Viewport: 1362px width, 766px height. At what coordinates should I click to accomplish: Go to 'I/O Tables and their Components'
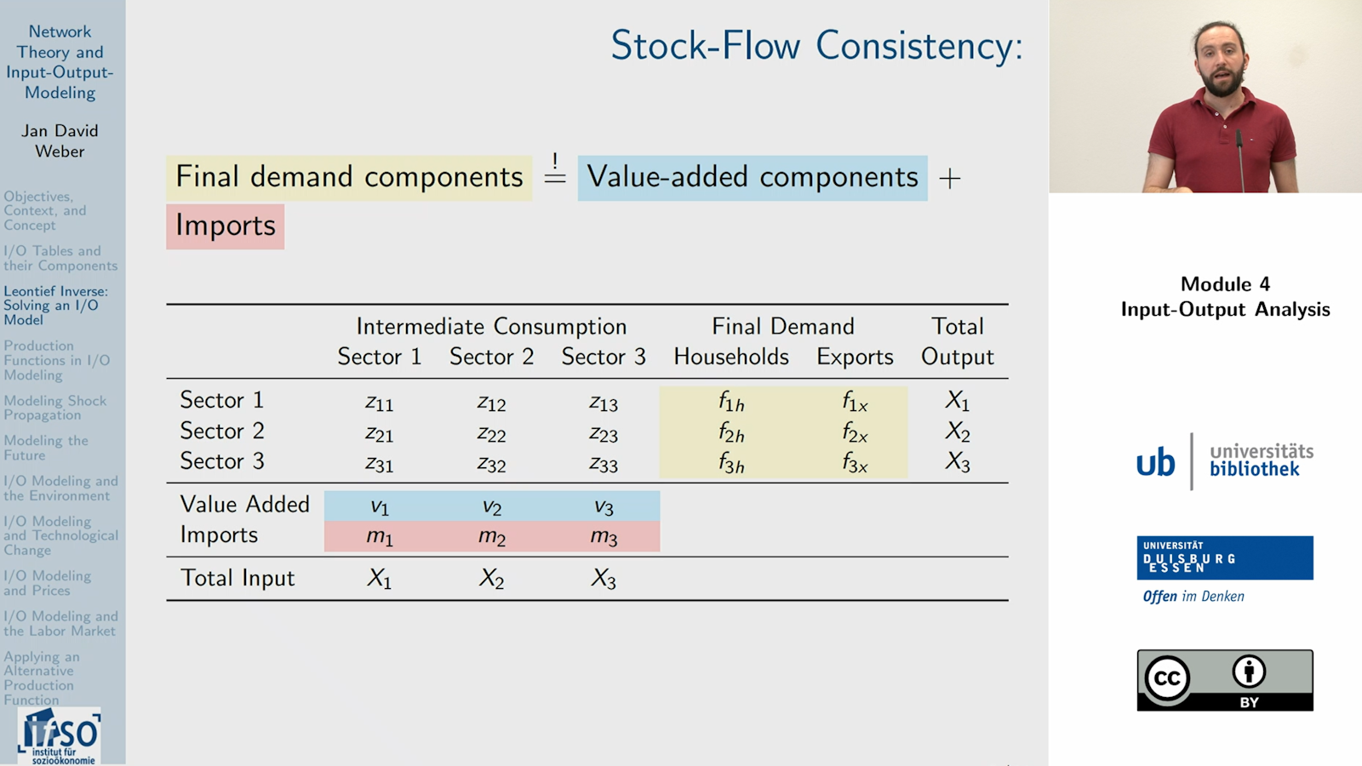pyautogui.click(x=60, y=258)
